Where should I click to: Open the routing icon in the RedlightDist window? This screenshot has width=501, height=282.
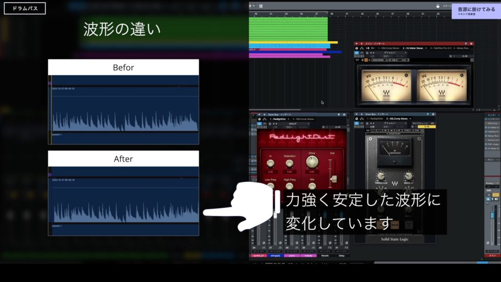pyautogui.click(x=264, y=119)
